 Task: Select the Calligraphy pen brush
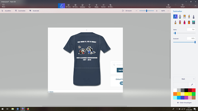[x=180, y=17]
